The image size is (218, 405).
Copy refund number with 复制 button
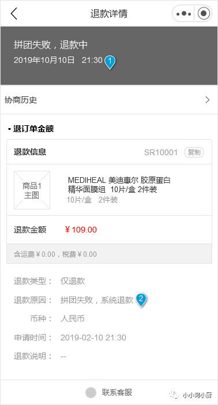(x=194, y=152)
